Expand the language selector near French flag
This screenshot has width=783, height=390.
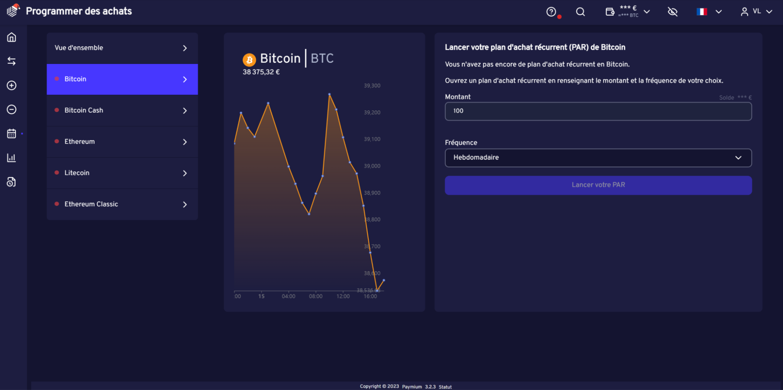pyautogui.click(x=719, y=12)
